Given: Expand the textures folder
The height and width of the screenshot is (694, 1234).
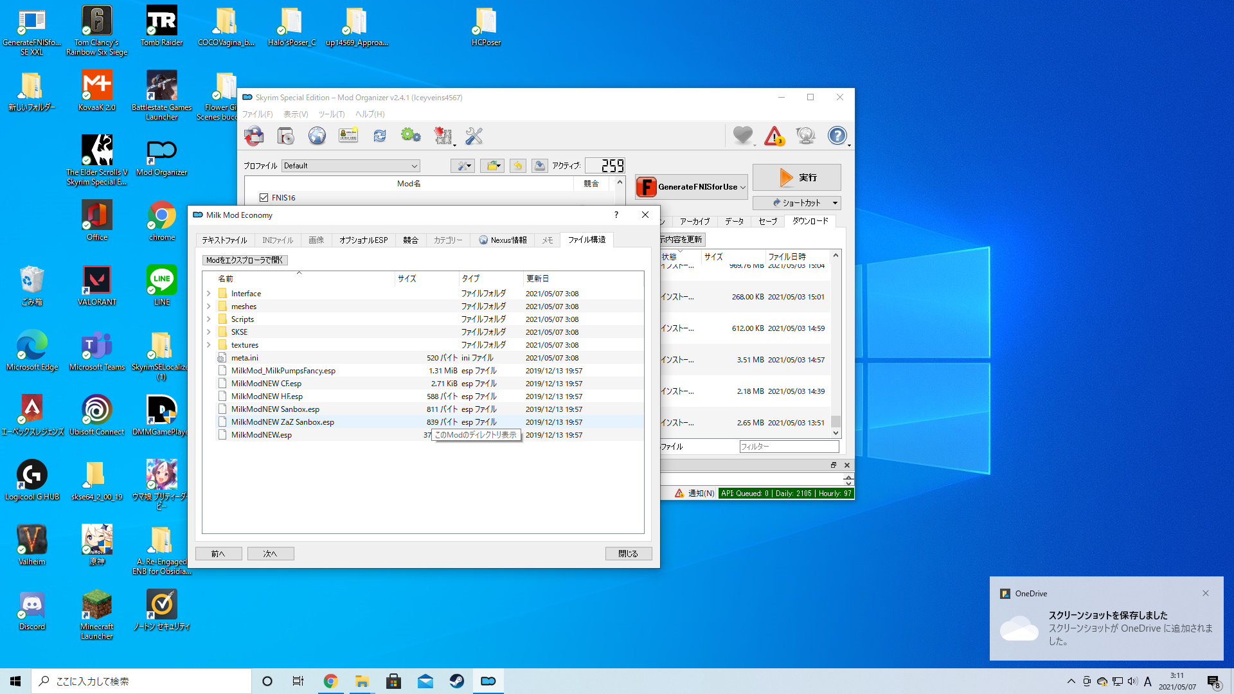Looking at the screenshot, I should [x=209, y=345].
